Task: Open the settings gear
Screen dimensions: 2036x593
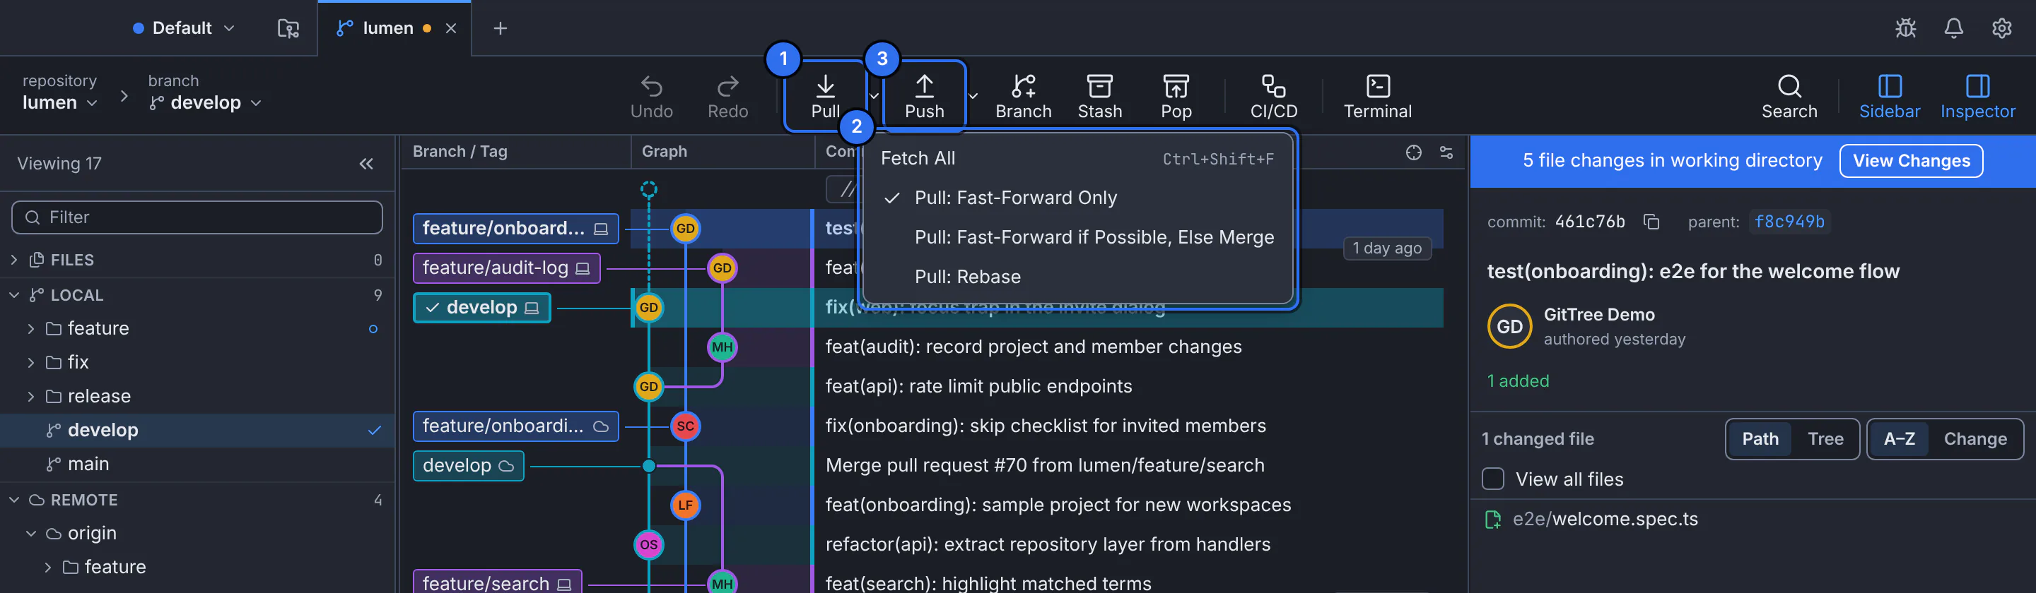Action: pos(2001,28)
